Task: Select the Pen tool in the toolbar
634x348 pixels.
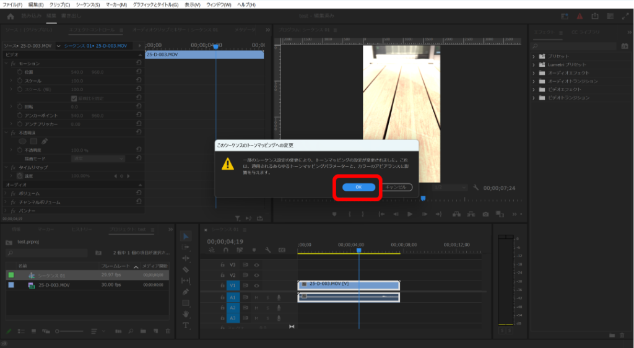Action: tap(186, 292)
